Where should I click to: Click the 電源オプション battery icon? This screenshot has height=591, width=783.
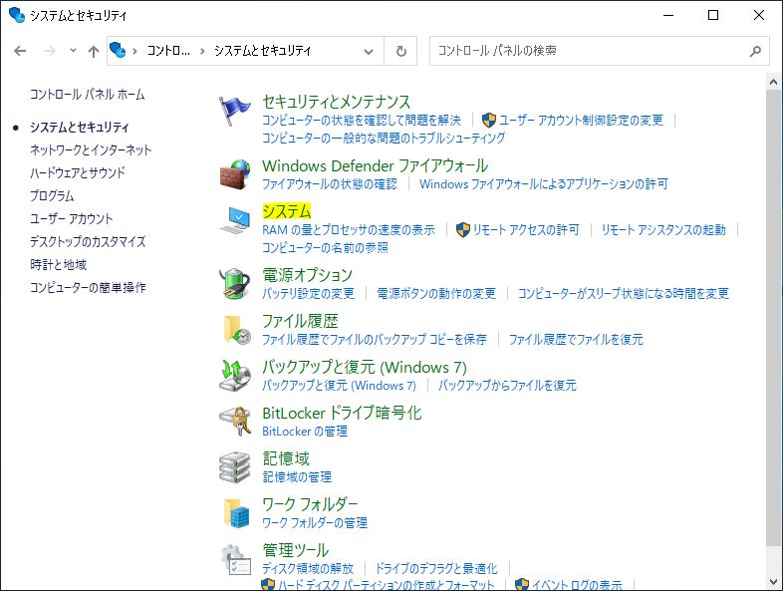[235, 283]
